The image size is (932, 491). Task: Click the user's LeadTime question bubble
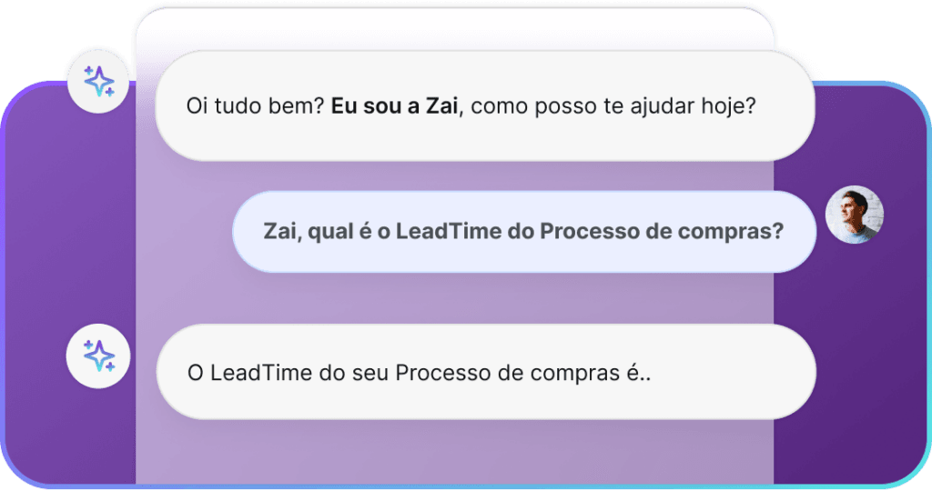[522, 231]
